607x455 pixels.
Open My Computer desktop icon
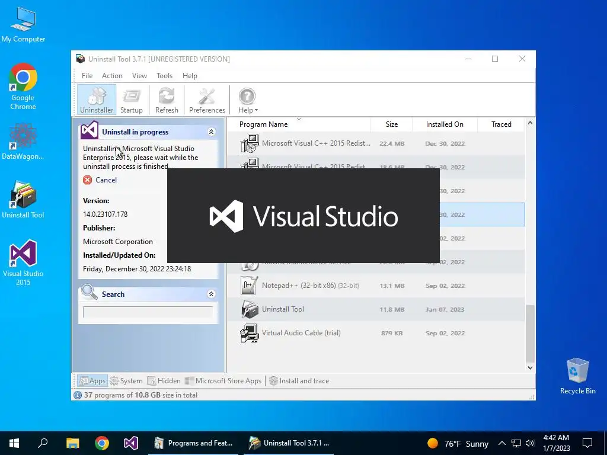click(23, 25)
